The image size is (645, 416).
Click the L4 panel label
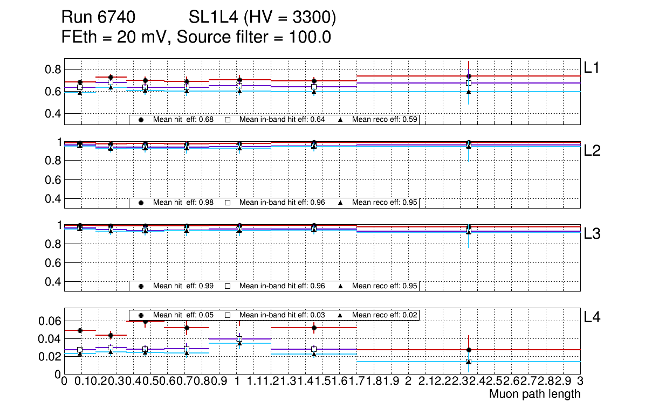[x=592, y=318]
